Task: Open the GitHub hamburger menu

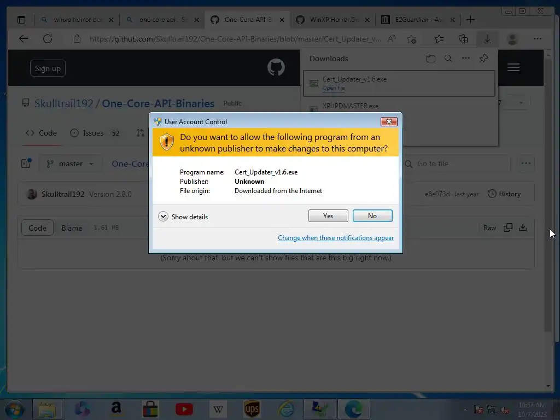Action: pyautogui.click(x=513, y=67)
